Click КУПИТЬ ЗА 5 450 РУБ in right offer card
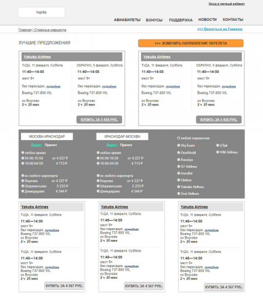 (219, 120)
